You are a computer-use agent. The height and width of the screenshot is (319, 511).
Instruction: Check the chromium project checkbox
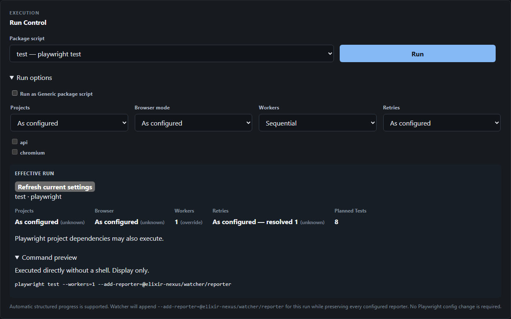tap(15, 152)
